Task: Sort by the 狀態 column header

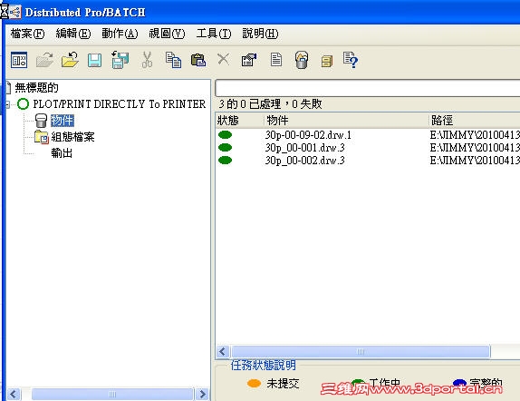Action: click(x=239, y=121)
